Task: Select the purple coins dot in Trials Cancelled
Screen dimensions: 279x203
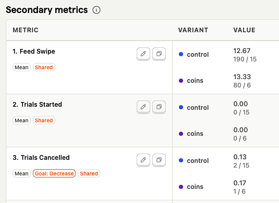Action: click(181, 187)
